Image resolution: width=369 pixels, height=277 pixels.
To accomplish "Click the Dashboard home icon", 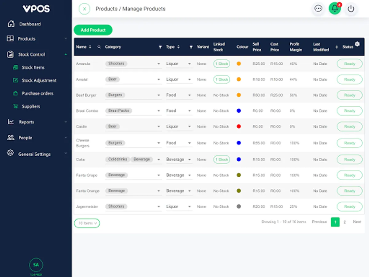I will click(11, 24).
